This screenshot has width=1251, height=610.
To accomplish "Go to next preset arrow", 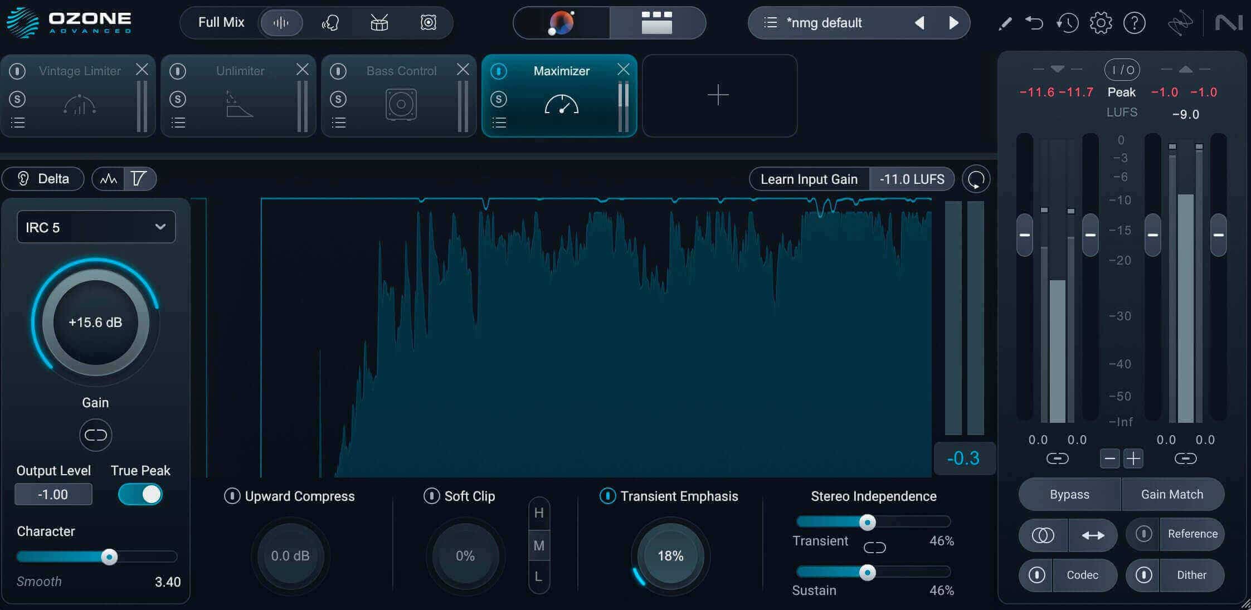I will (953, 23).
